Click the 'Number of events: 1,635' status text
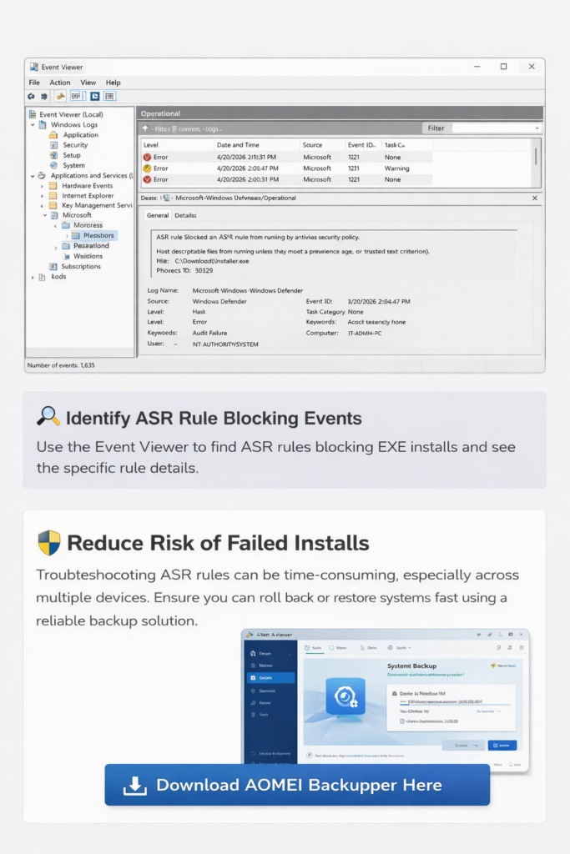 (61, 365)
